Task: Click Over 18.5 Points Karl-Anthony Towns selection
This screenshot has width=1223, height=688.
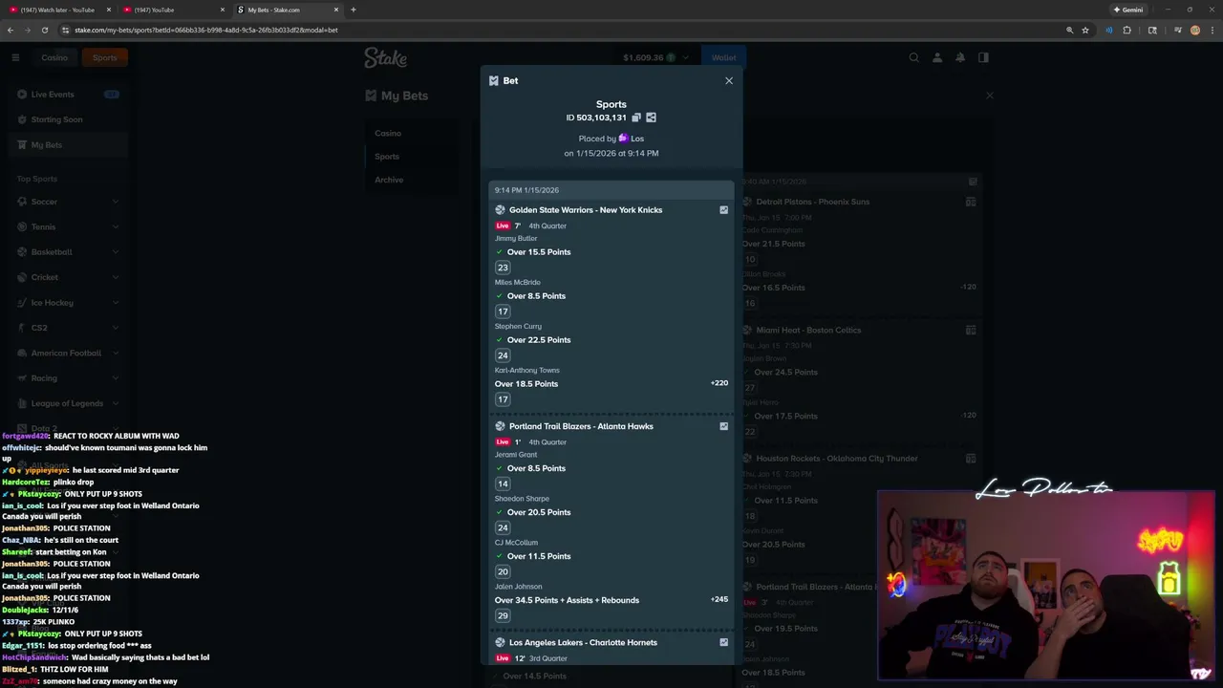Action: 526,384
